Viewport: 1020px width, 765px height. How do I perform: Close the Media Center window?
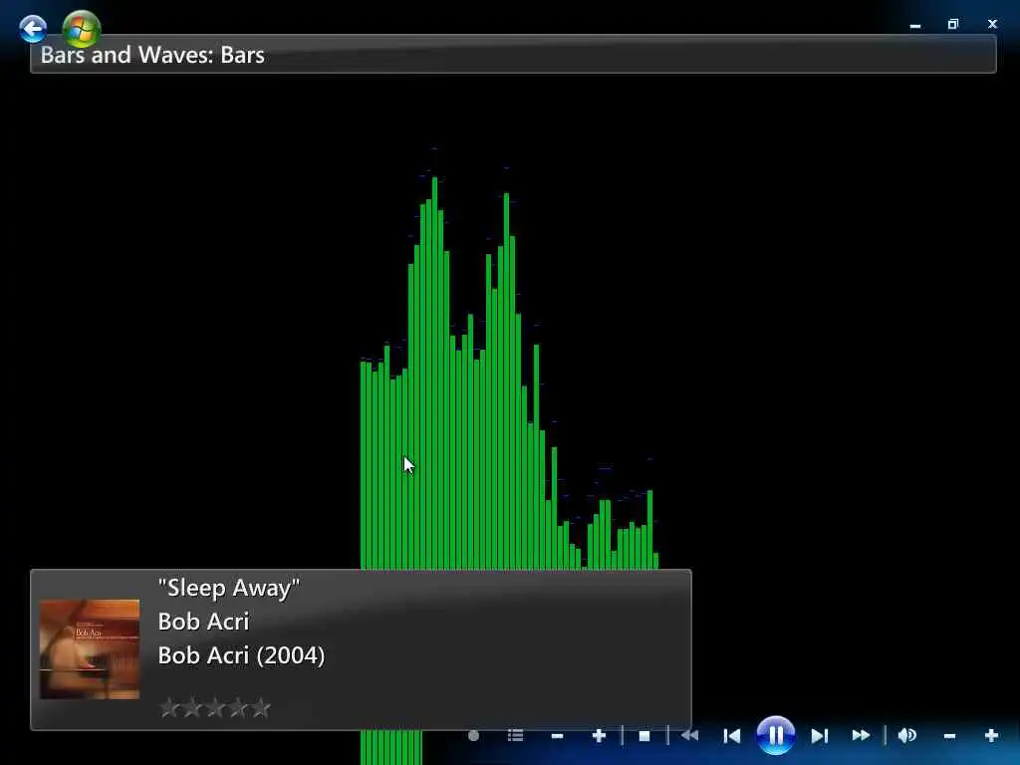pyautogui.click(x=992, y=24)
